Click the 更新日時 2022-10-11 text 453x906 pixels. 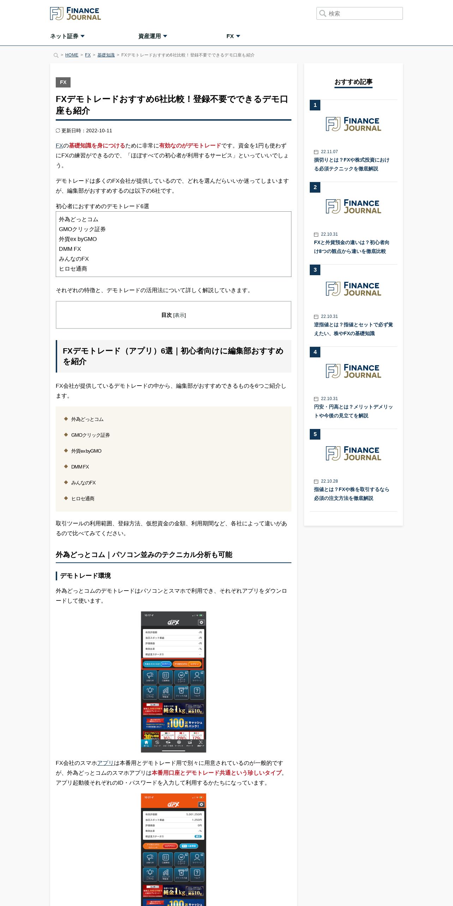point(87,131)
